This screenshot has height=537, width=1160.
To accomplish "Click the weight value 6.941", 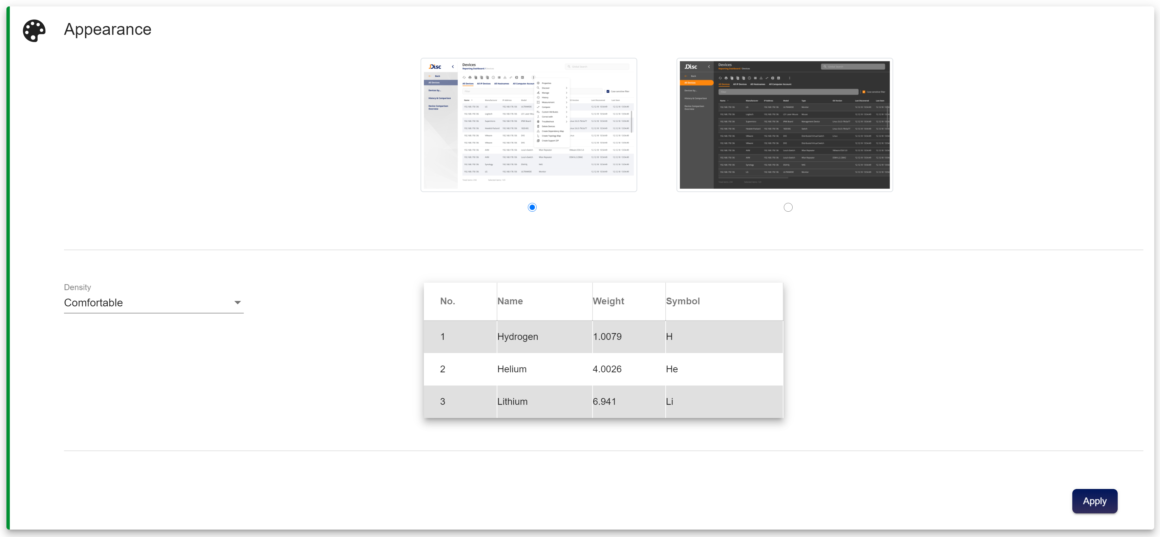I will pos(604,401).
